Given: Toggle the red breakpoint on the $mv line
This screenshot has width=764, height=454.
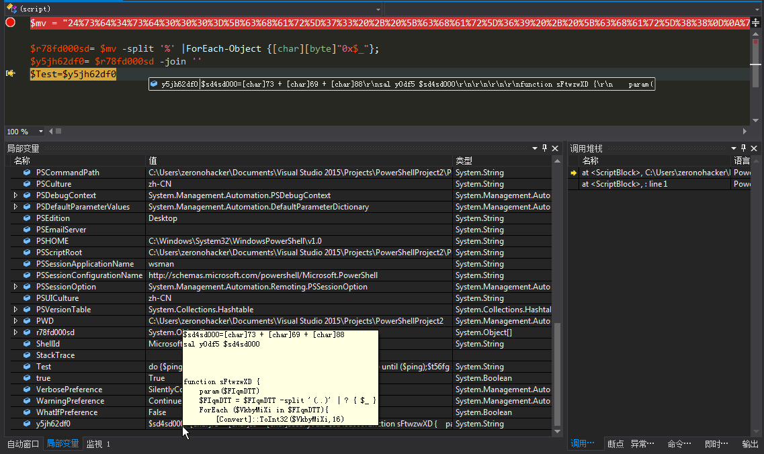Looking at the screenshot, I should point(10,22).
